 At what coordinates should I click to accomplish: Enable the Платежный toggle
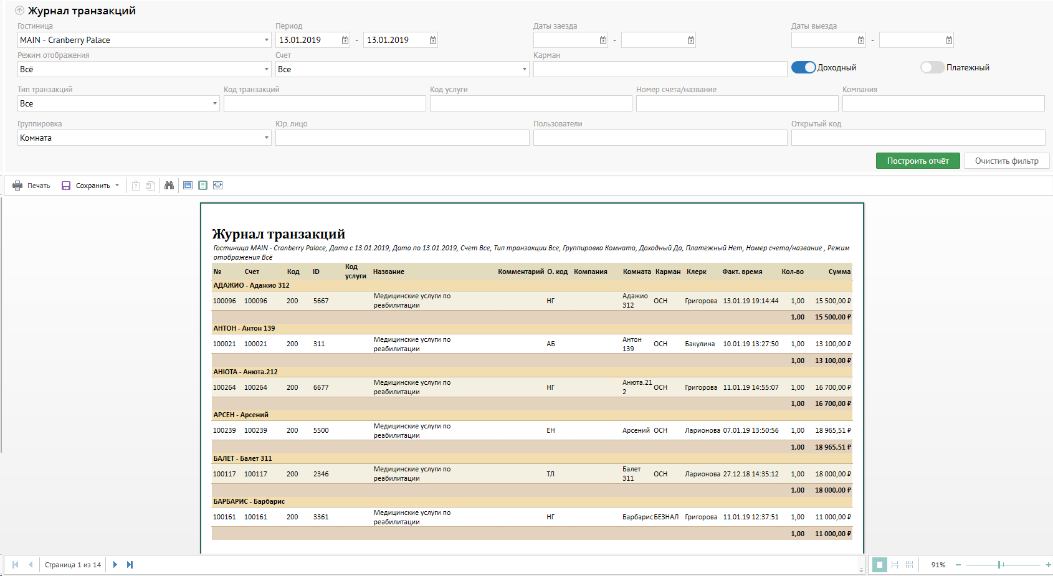(932, 67)
